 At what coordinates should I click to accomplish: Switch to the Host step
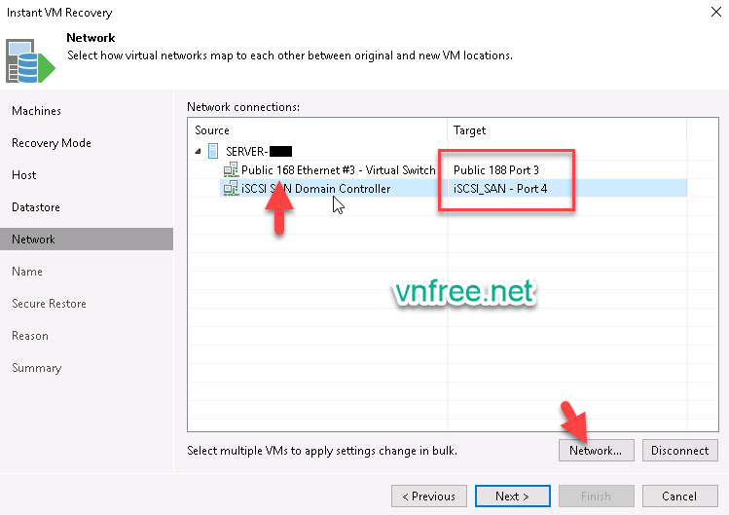(x=24, y=175)
